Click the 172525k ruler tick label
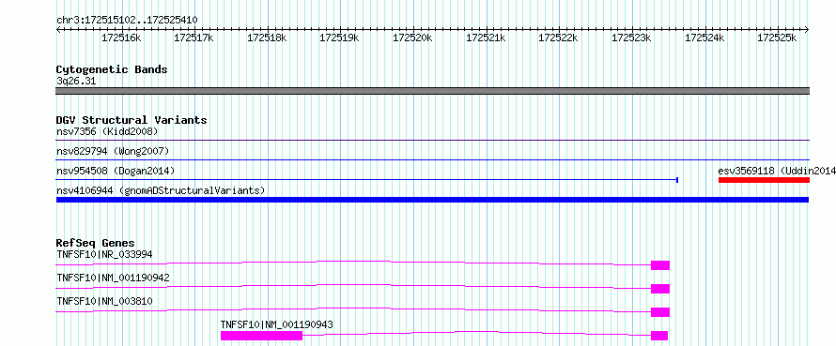Viewport: 836px width, 346px height. [x=777, y=38]
